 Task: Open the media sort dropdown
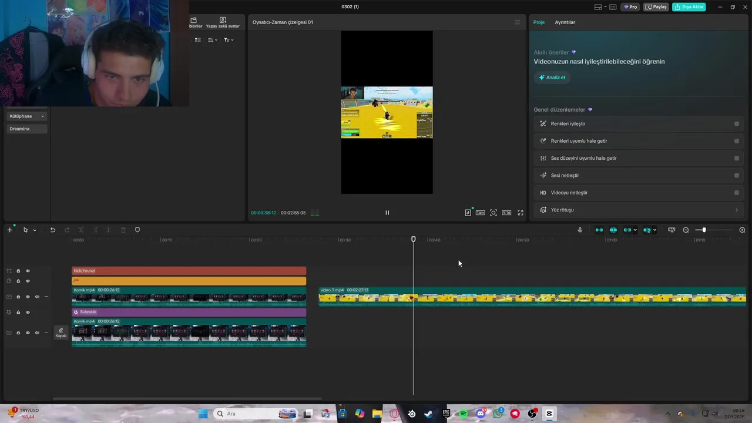(x=212, y=40)
